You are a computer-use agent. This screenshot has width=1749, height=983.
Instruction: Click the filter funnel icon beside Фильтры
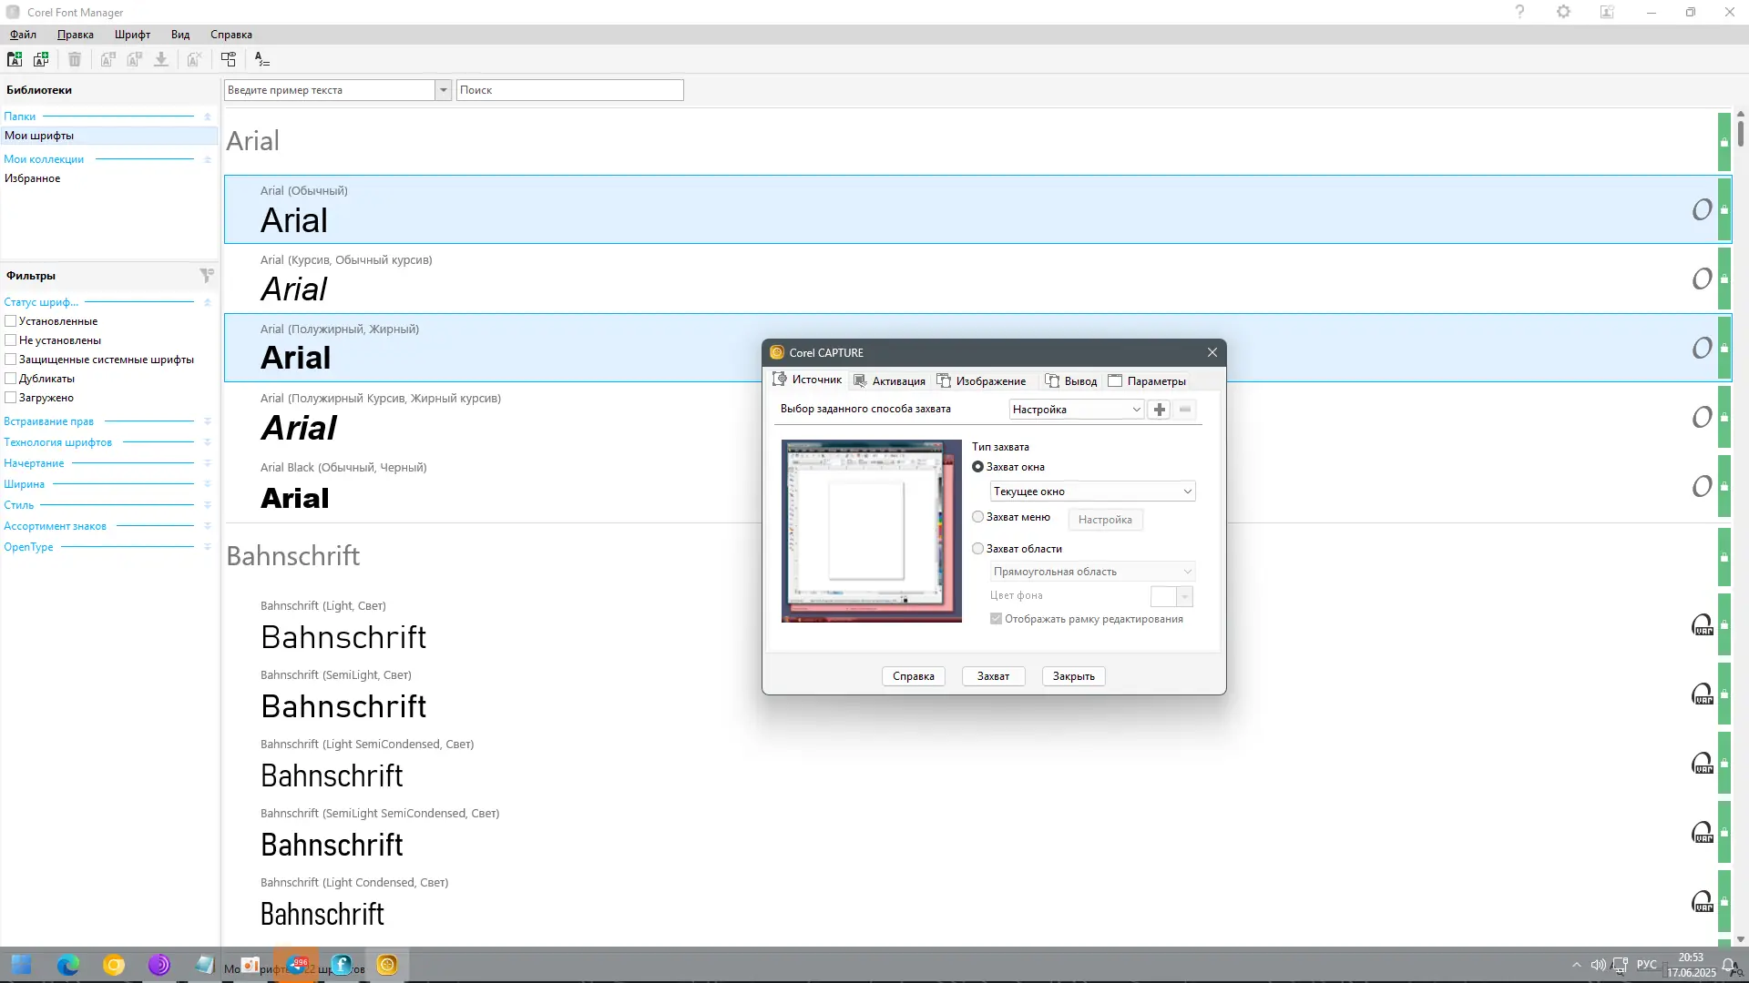[x=207, y=275]
